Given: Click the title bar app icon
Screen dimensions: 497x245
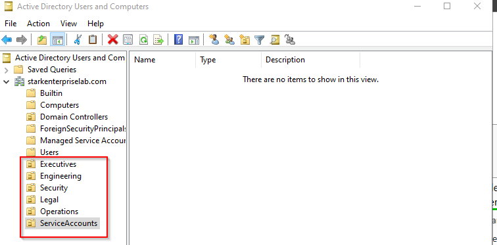Looking at the screenshot, I should click(9, 7).
